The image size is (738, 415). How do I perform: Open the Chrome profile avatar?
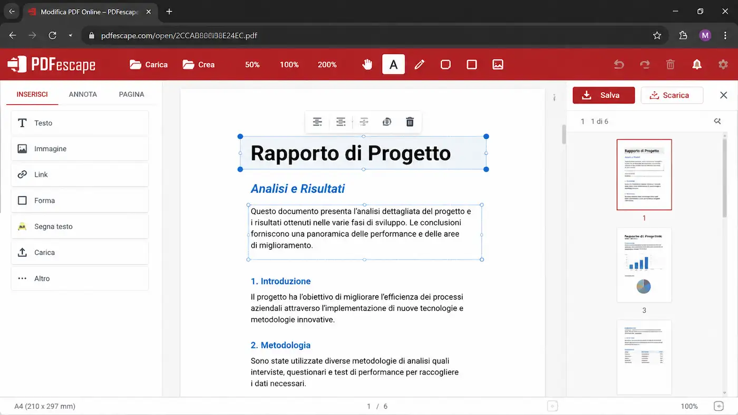pyautogui.click(x=705, y=35)
